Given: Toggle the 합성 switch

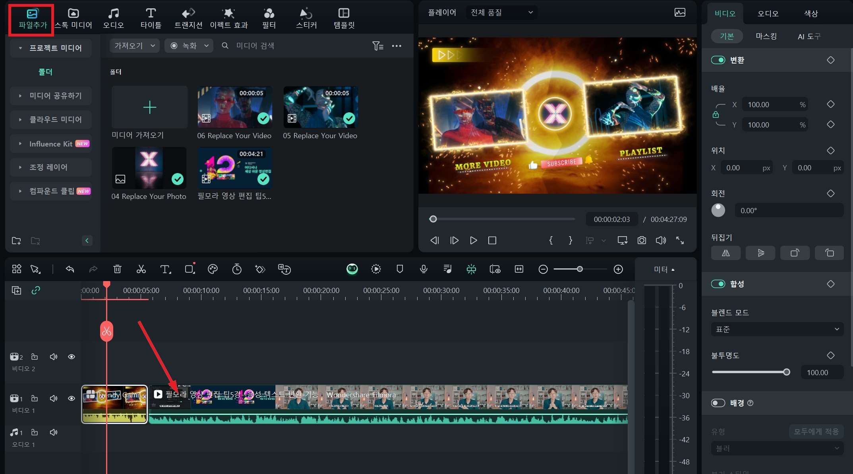Looking at the screenshot, I should tap(718, 284).
